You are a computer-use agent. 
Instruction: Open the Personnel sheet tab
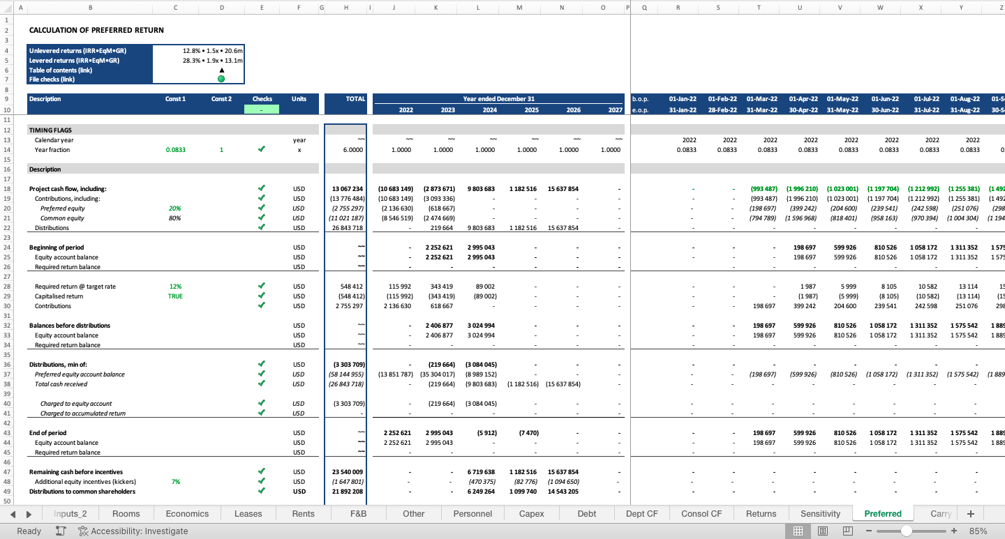(473, 514)
